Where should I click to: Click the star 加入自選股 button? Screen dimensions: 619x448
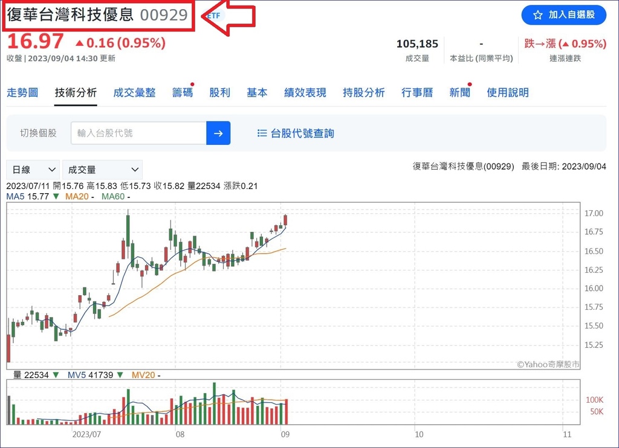point(564,15)
